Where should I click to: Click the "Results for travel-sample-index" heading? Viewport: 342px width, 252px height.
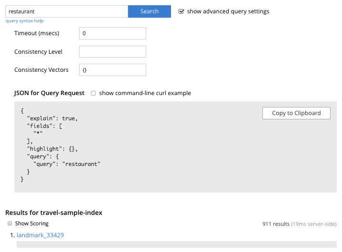(x=54, y=213)
